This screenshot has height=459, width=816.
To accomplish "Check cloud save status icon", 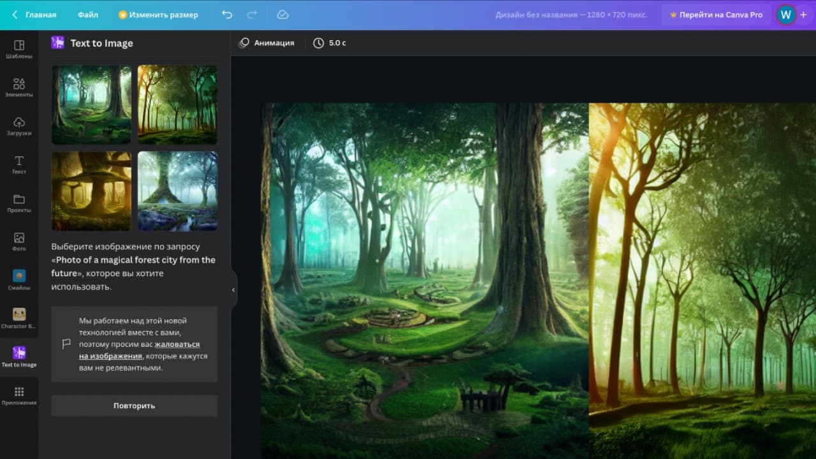I will pos(283,15).
